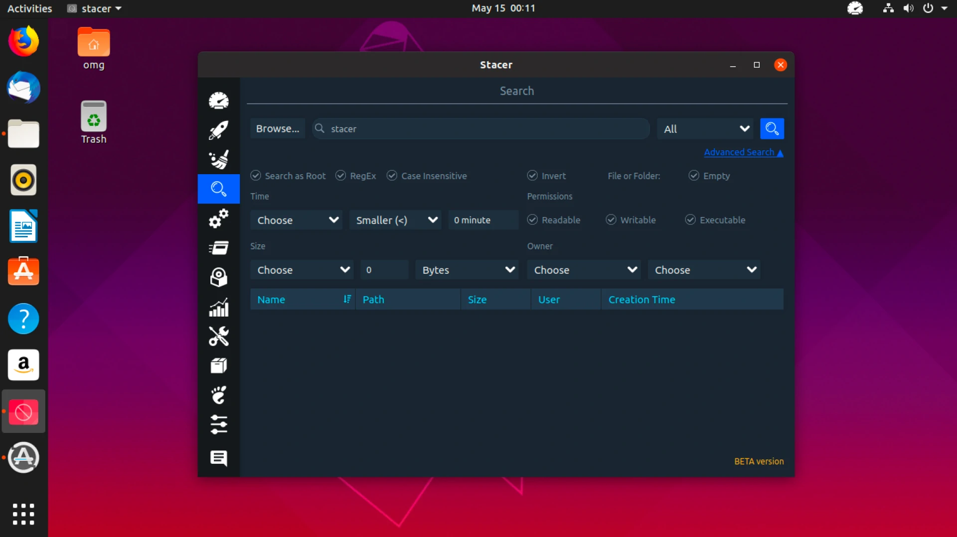The height and width of the screenshot is (537, 957).
Task: Launch Thunderbird mail from the dock
Action: pyautogui.click(x=23, y=88)
